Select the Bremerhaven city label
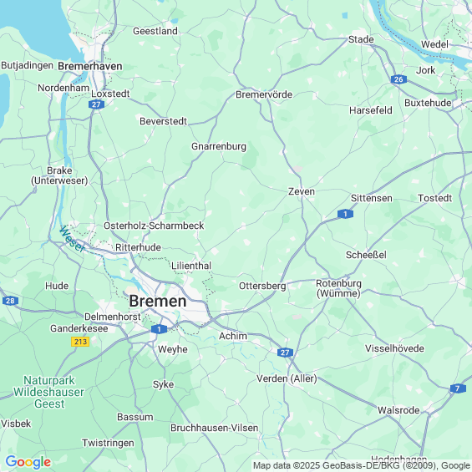 (x=90, y=66)
